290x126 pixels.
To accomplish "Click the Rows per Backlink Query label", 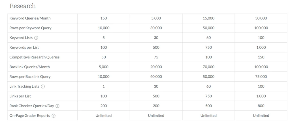I will click(30, 77).
